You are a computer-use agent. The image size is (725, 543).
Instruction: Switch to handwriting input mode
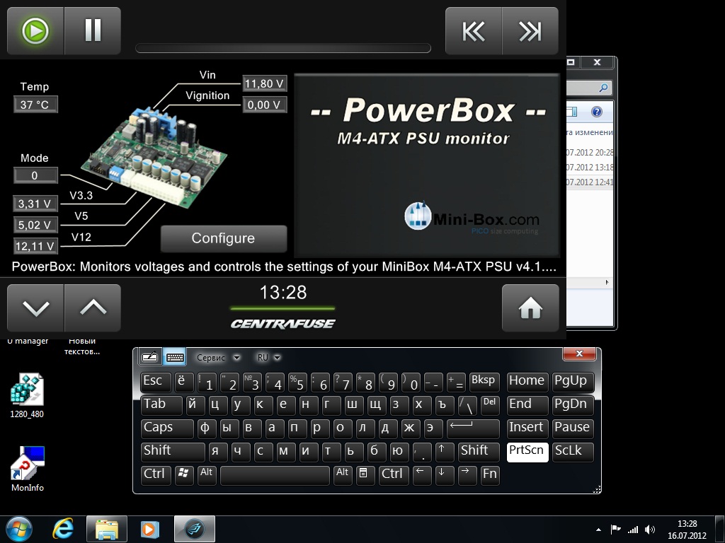[x=149, y=357]
